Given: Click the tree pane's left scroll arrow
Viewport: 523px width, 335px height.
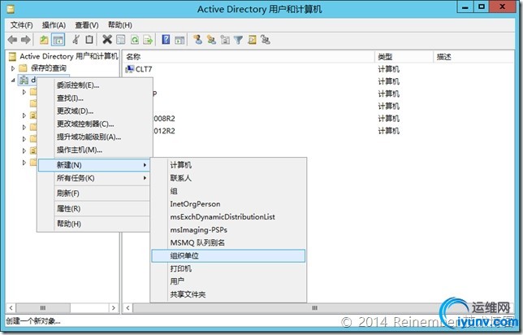Looking at the screenshot, I should point(11,308).
